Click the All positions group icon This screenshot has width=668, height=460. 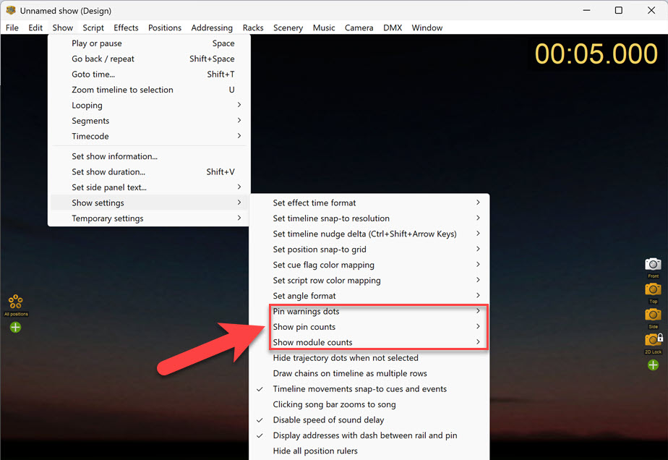pos(16,302)
